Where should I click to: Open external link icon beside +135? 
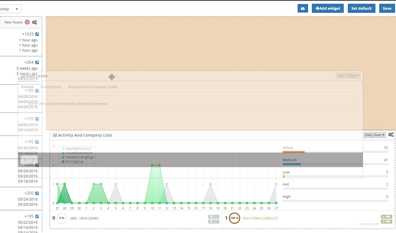coord(37,119)
